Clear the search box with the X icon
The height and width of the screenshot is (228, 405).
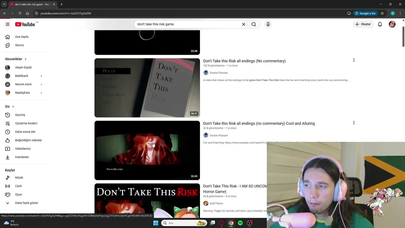tap(244, 24)
